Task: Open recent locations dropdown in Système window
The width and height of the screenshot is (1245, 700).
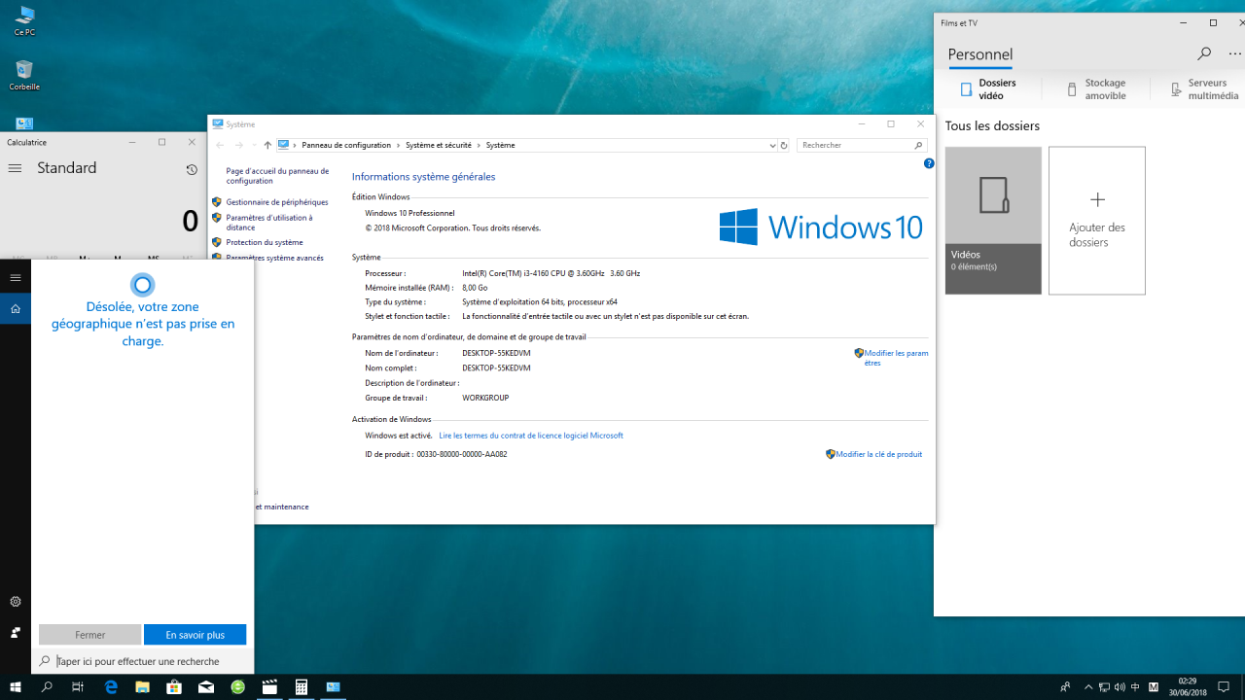Action: point(254,145)
